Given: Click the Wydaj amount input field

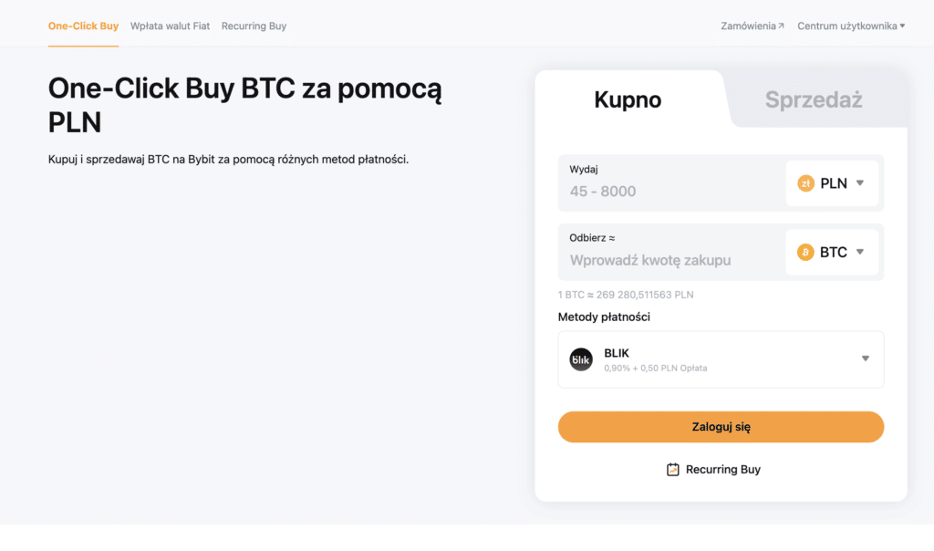Looking at the screenshot, I should [x=666, y=187].
